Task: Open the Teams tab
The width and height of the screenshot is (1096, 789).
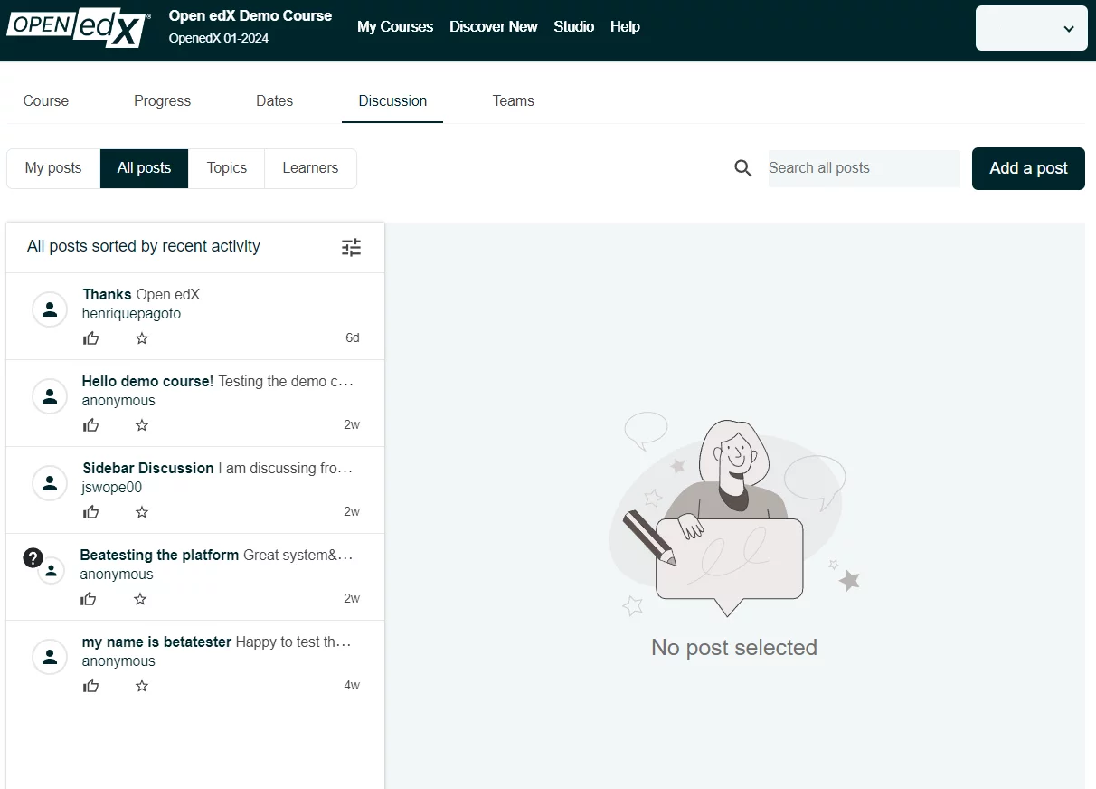Action: click(514, 101)
